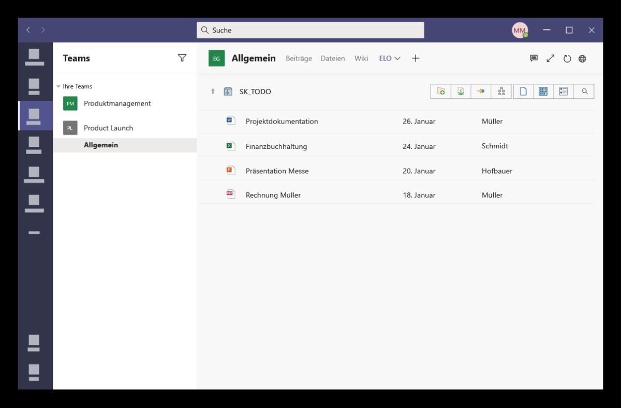621x408 pixels.
Task: Click the PowerPoint icon of Präsentation Messe
Action: pos(231,170)
